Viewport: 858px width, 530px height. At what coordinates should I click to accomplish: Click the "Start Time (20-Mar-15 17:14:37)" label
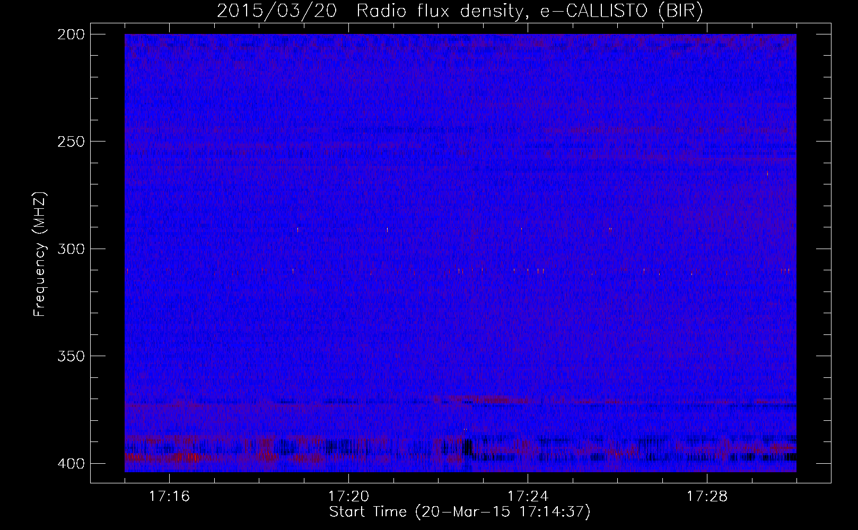(x=460, y=512)
